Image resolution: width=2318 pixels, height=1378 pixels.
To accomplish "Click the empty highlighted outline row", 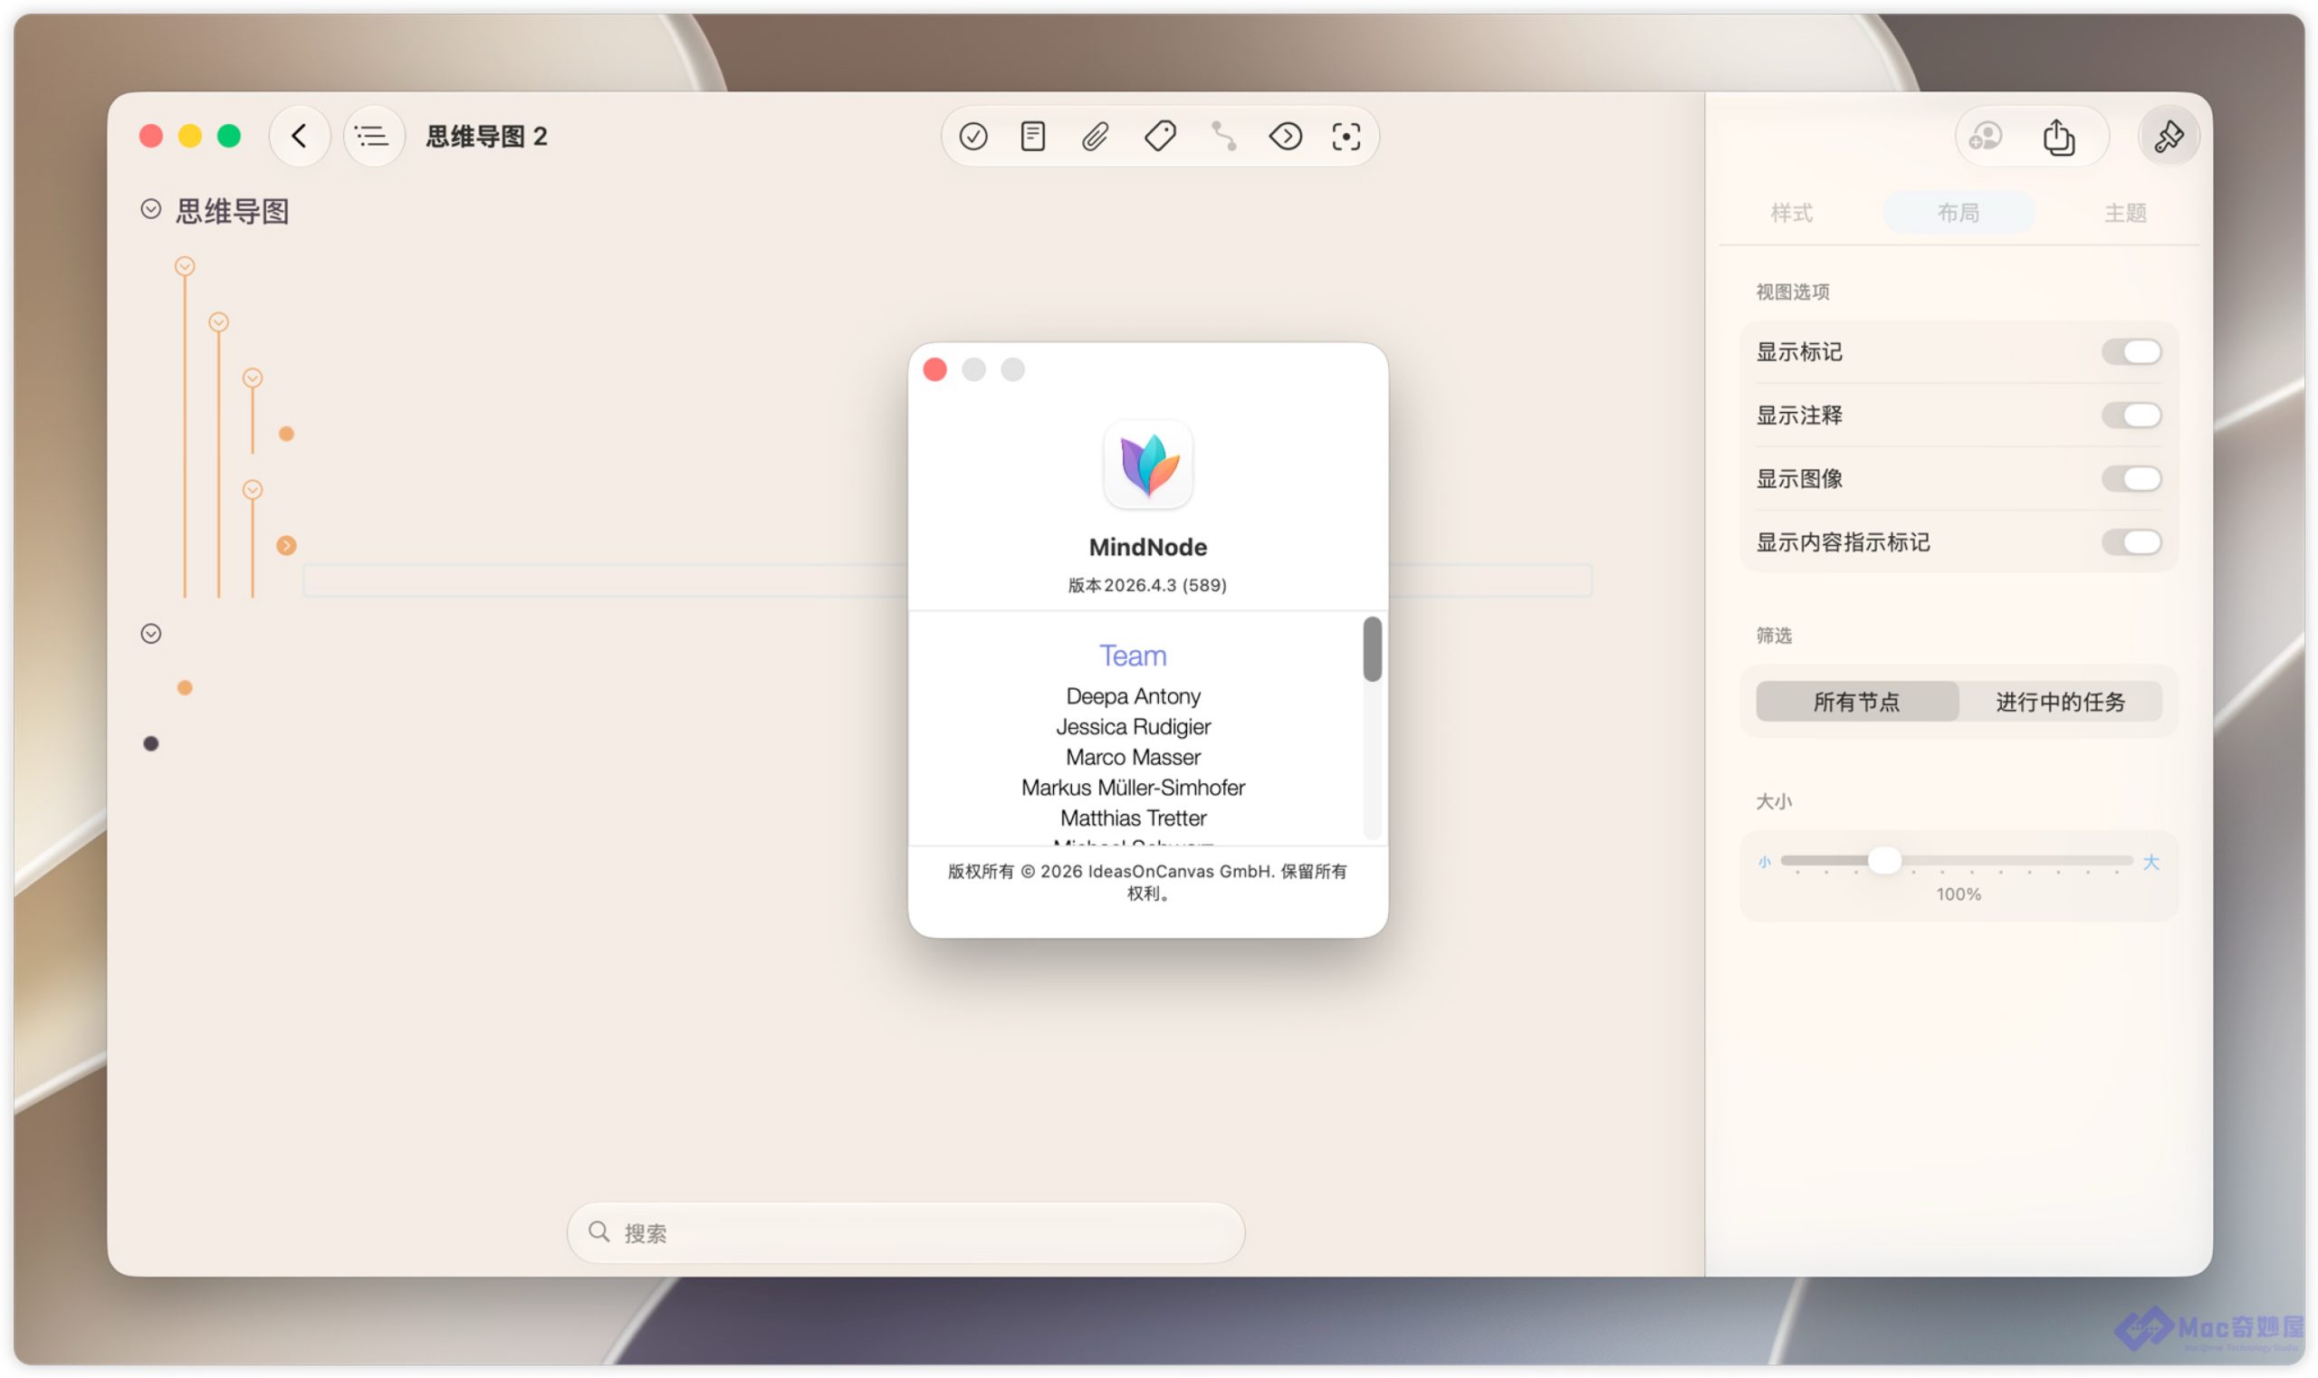I will click(947, 580).
